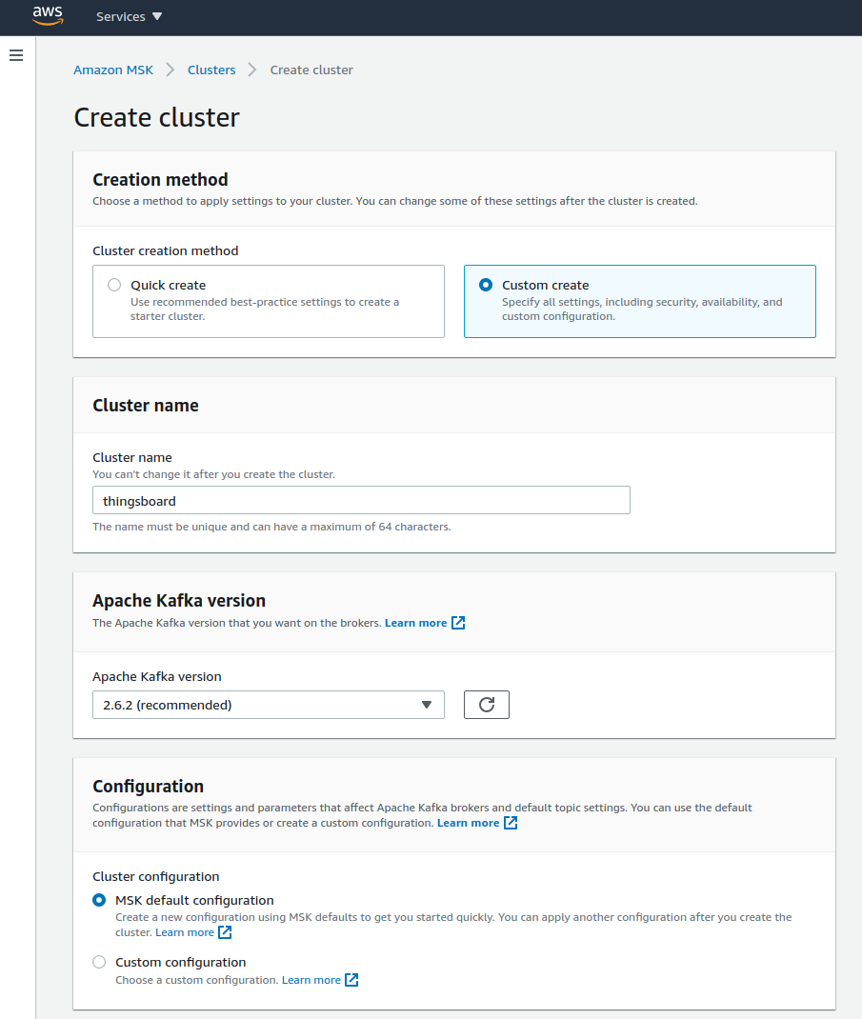The width and height of the screenshot is (862, 1019).
Task: Refresh the Apache Kafka version list
Action: pos(487,705)
